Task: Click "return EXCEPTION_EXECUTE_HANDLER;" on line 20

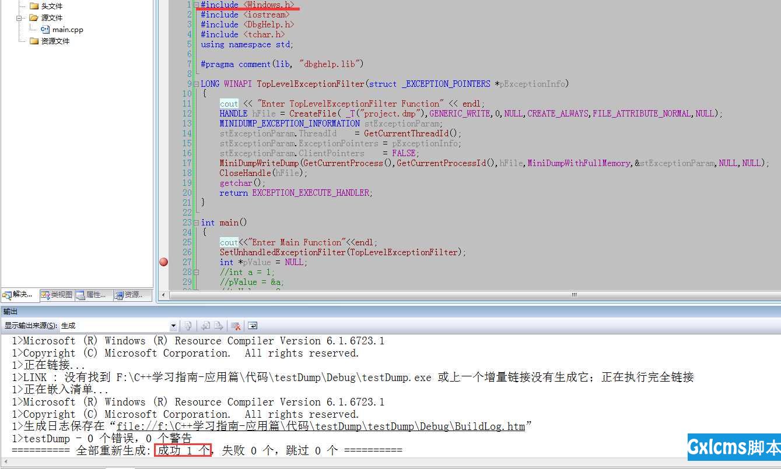Action: [x=296, y=193]
